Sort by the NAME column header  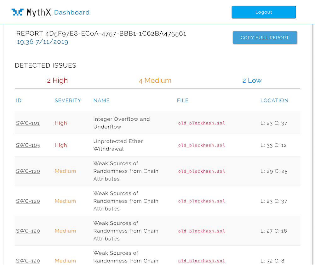coord(101,100)
